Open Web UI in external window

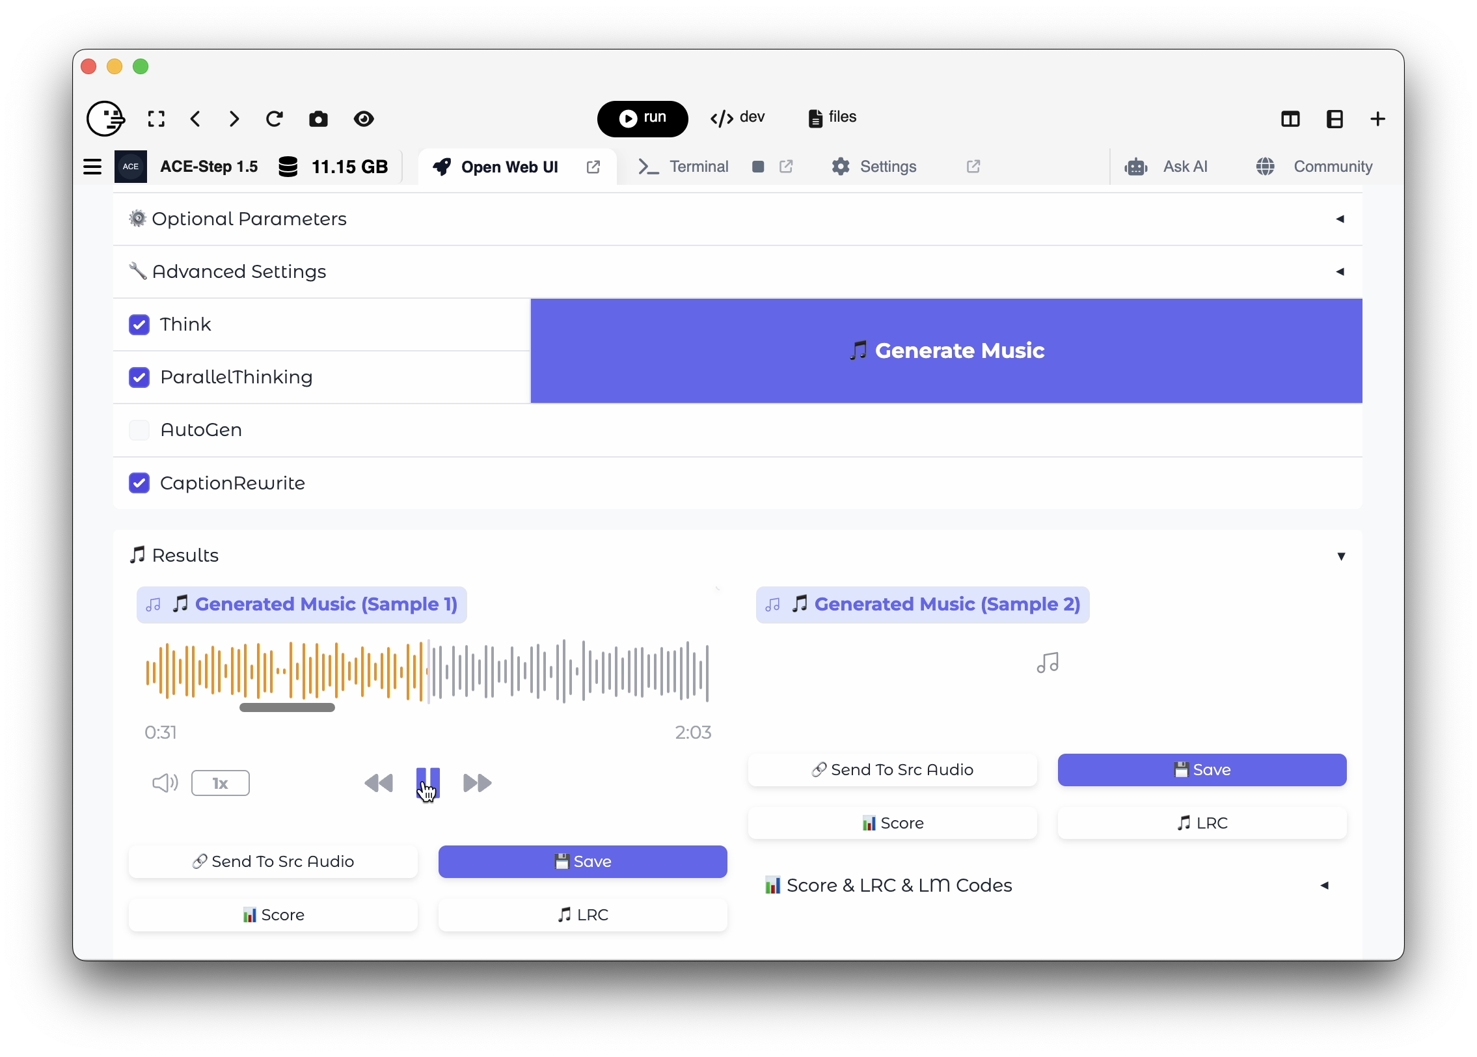pyautogui.click(x=593, y=167)
